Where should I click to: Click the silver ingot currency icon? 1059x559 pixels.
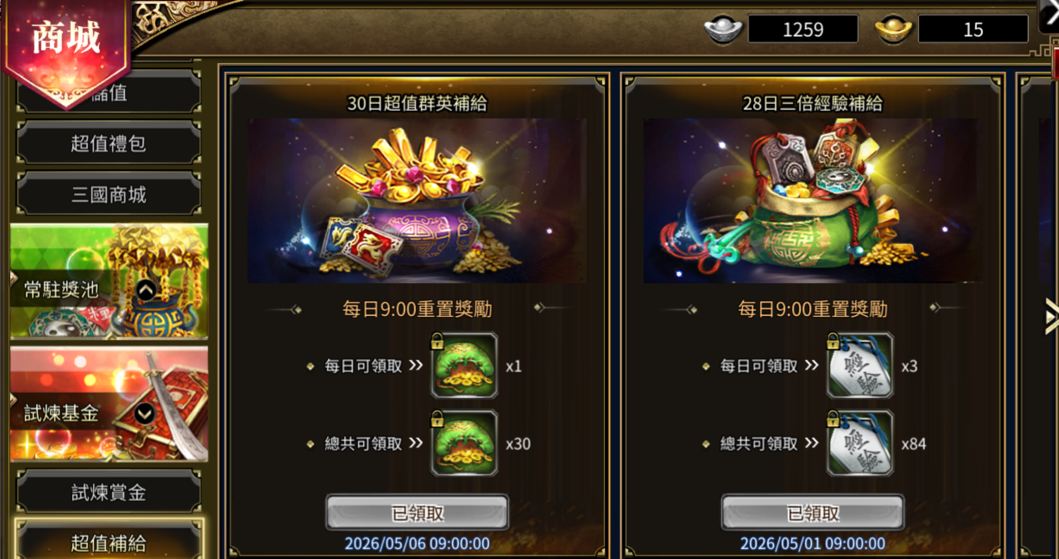click(722, 29)
